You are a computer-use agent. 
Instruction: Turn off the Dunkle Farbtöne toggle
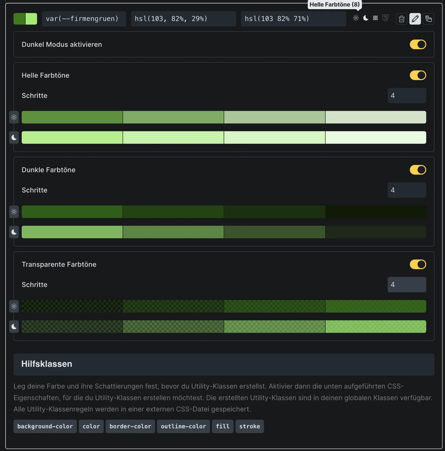click(418, 170)
